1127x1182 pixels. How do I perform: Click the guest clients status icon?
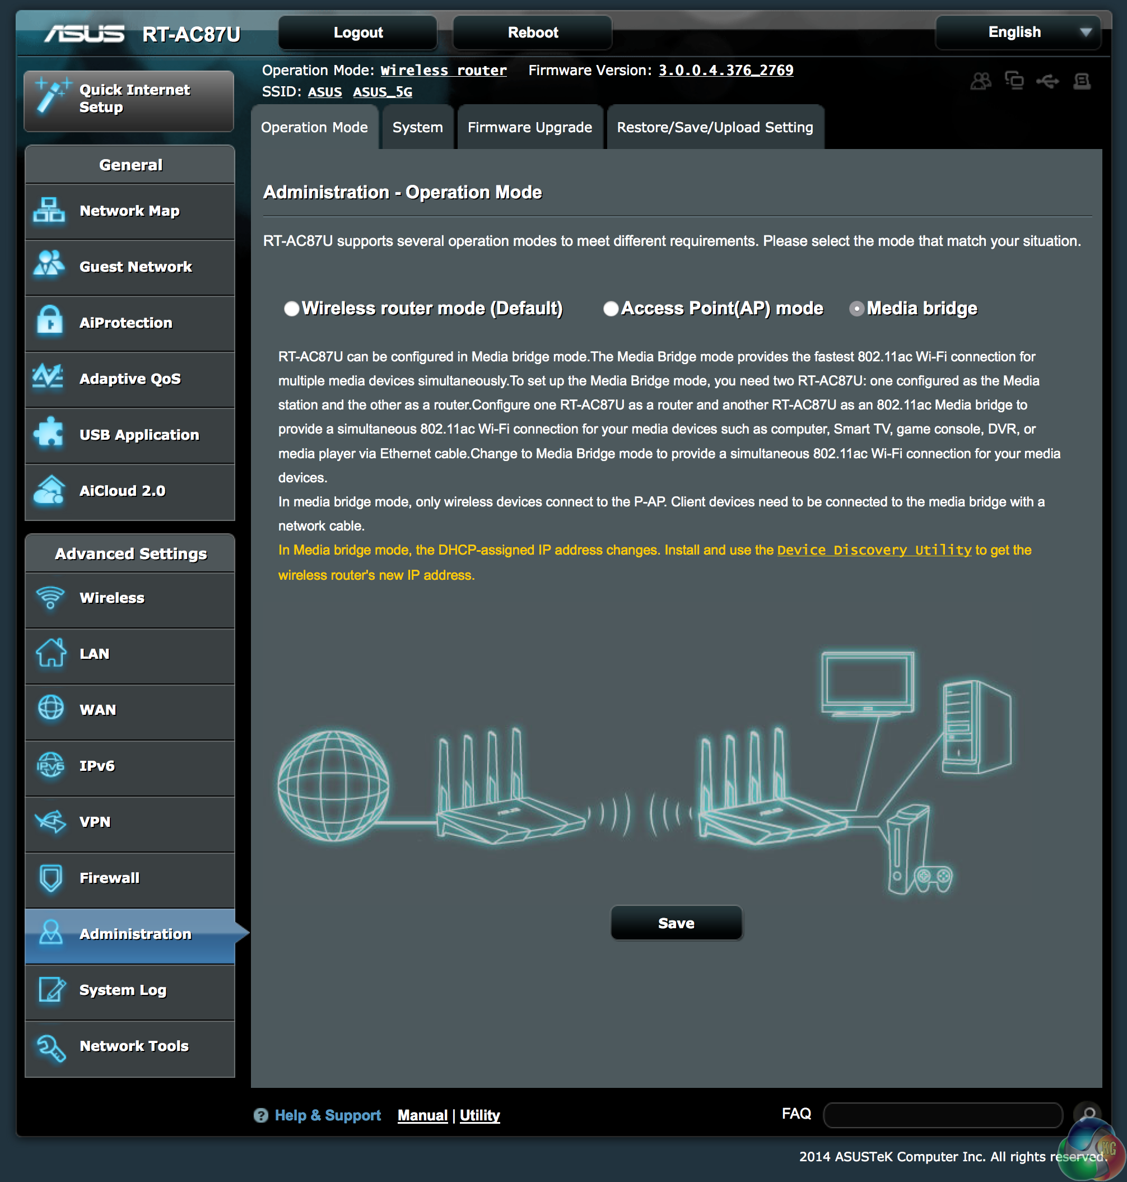click(980, 81)
